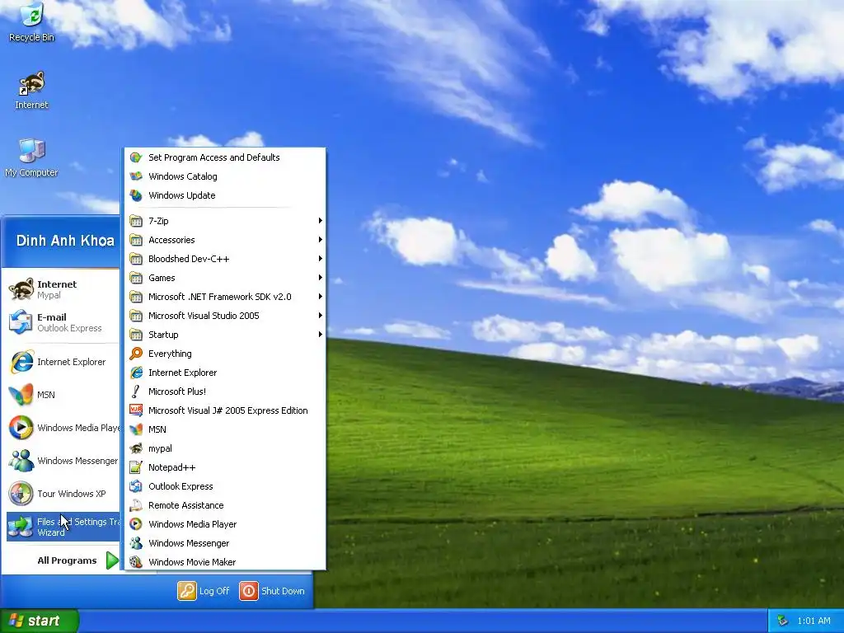Open the 7-Zip program group
This screenshot has width=844, height=633.
(226, 221)
